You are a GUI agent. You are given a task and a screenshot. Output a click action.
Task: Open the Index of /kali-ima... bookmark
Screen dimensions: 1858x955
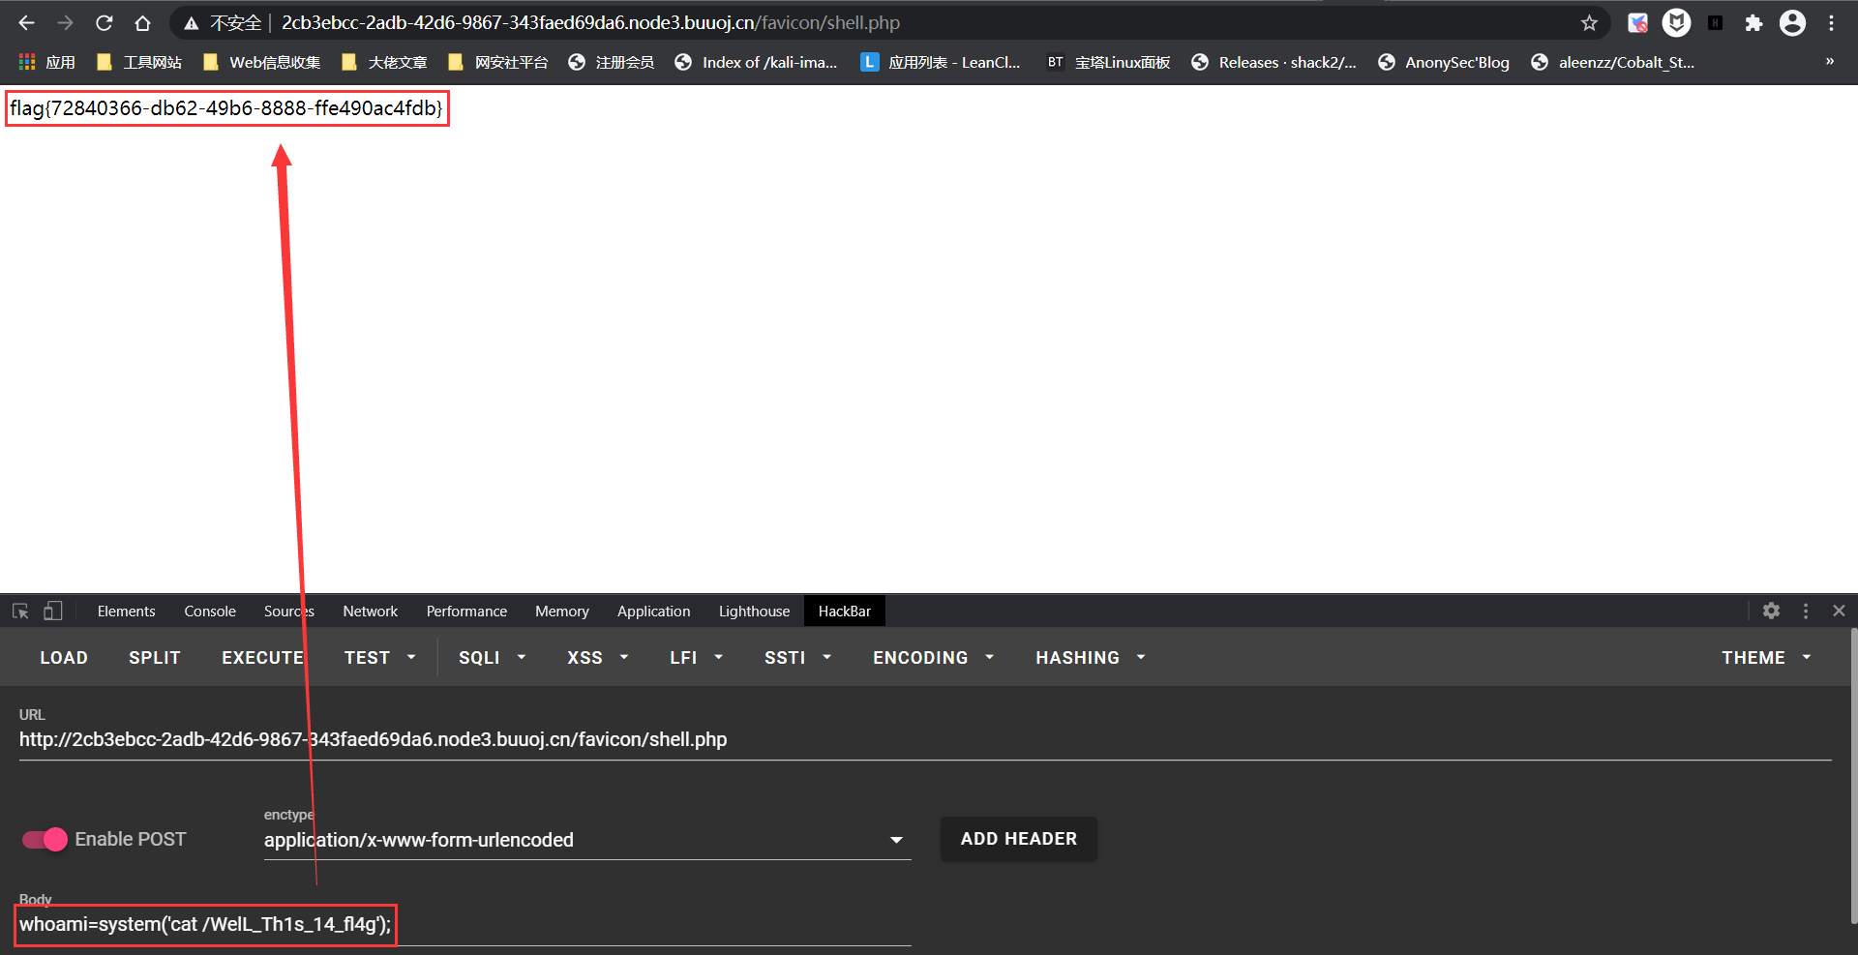tap(756, 62)
